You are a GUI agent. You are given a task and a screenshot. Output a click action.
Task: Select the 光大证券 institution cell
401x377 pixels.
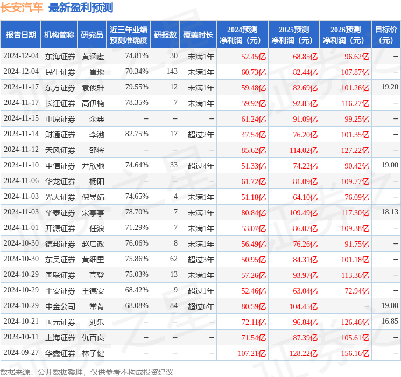tap(60, 197)
